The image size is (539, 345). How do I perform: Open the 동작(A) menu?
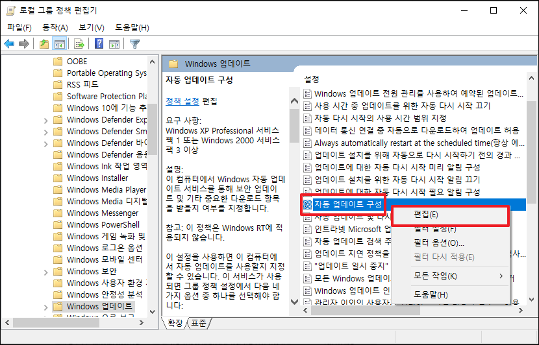(55, 27)
